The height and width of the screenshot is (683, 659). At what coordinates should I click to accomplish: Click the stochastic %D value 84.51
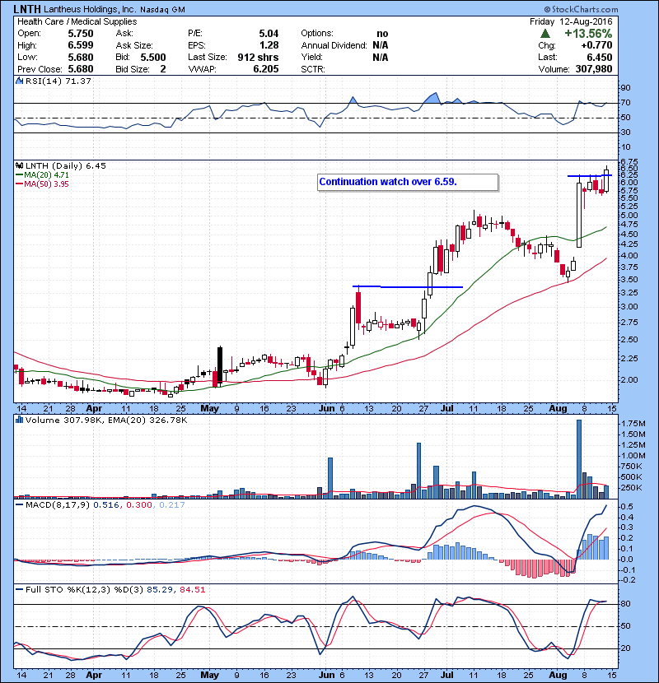click(192, 590)
